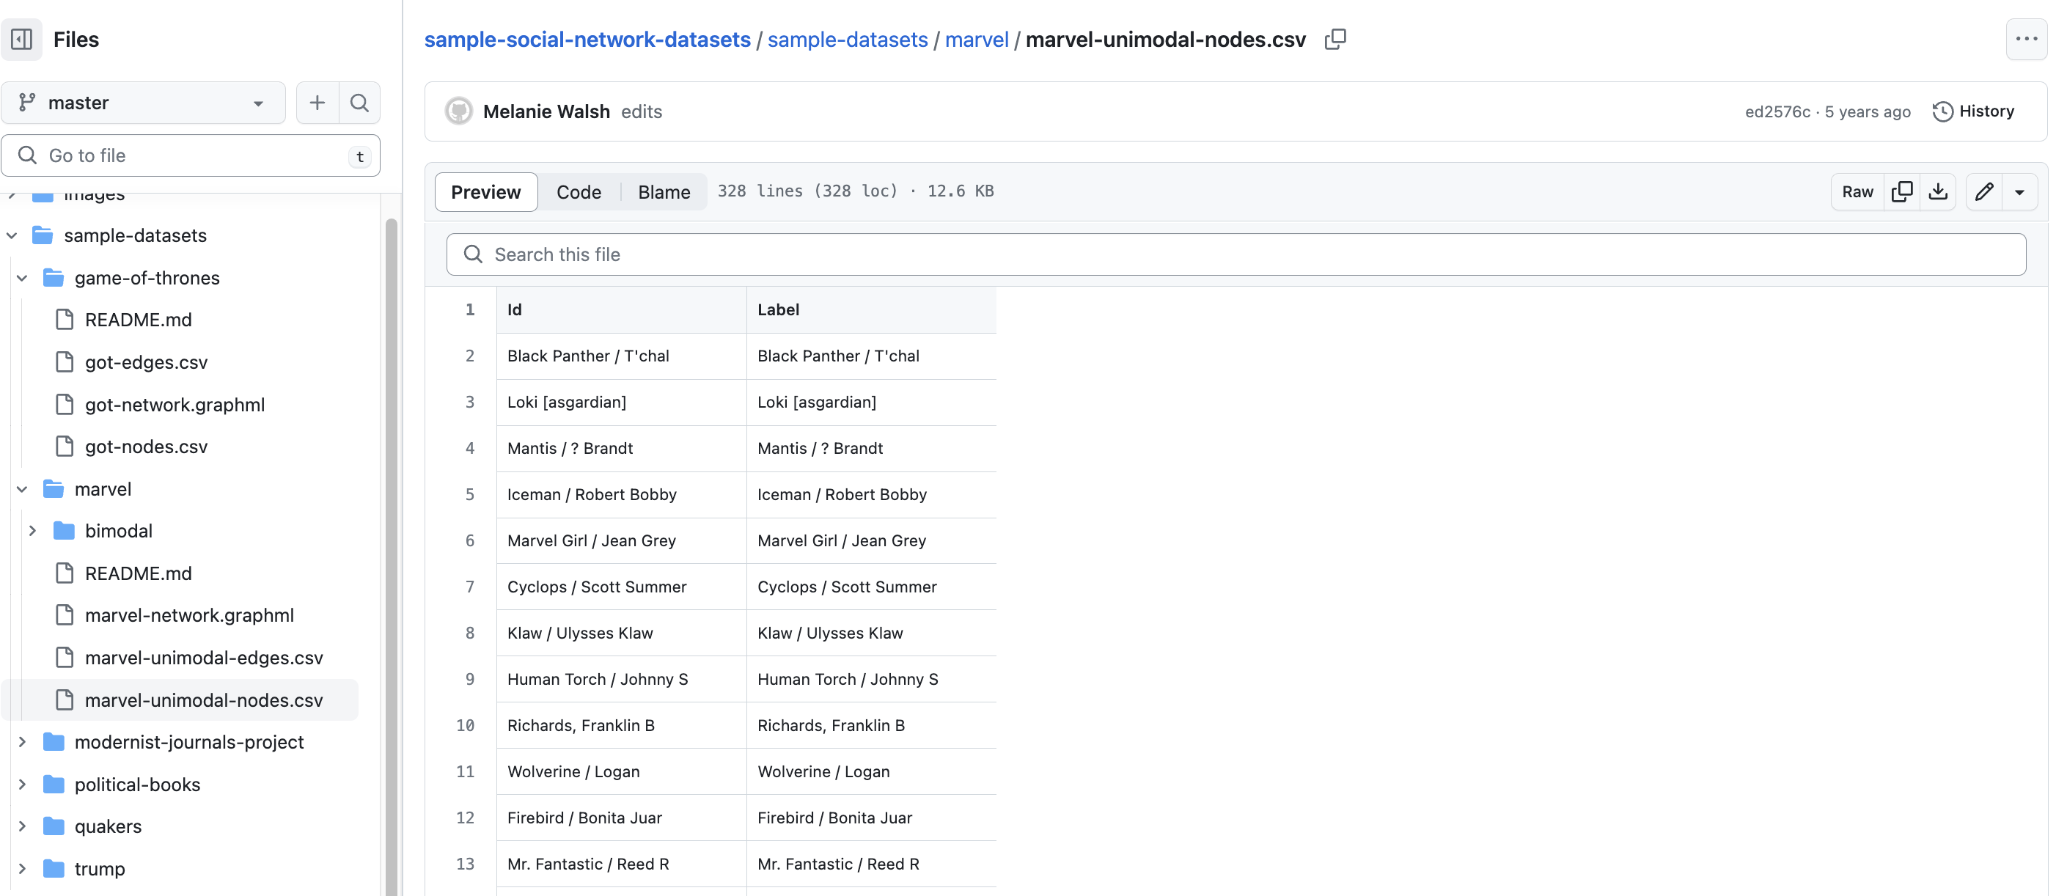Click the file tree vertical scrollbar

(391, 559)
